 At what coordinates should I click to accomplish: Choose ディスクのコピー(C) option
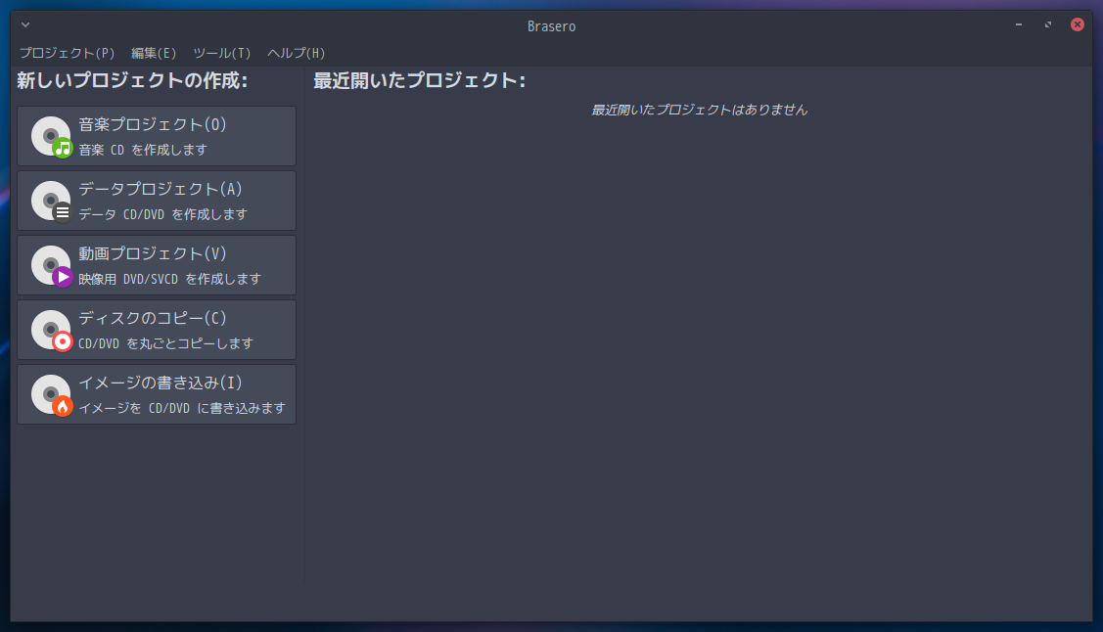(157, 331)
